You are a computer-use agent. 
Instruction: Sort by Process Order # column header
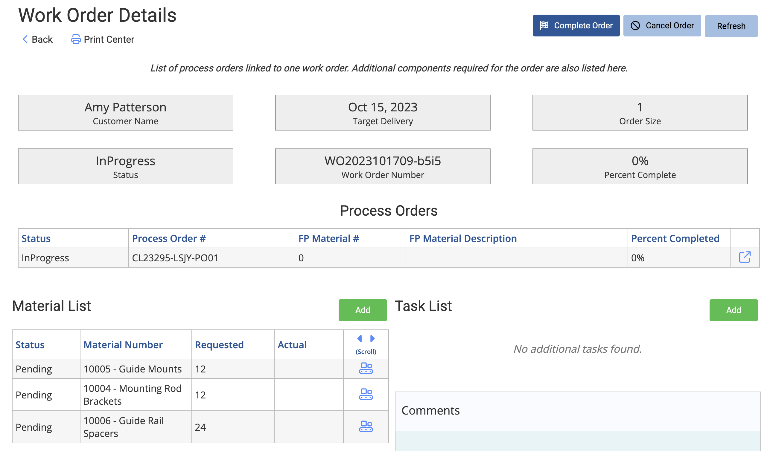(x=169, y=238)
